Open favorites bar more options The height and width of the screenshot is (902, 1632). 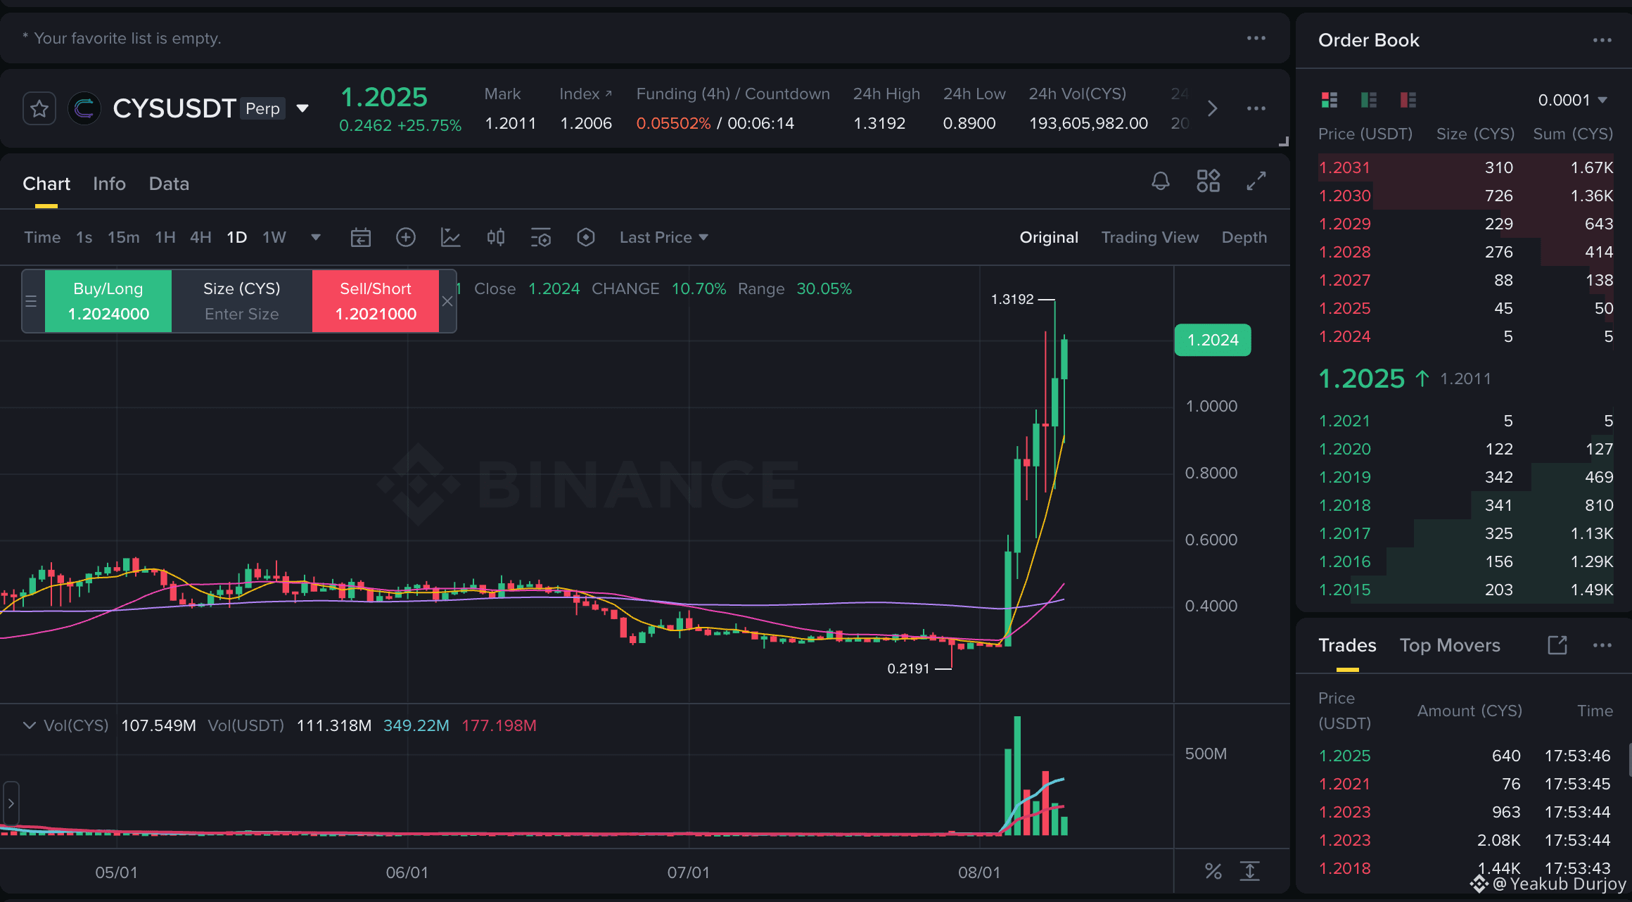[x=1256, y=38]
